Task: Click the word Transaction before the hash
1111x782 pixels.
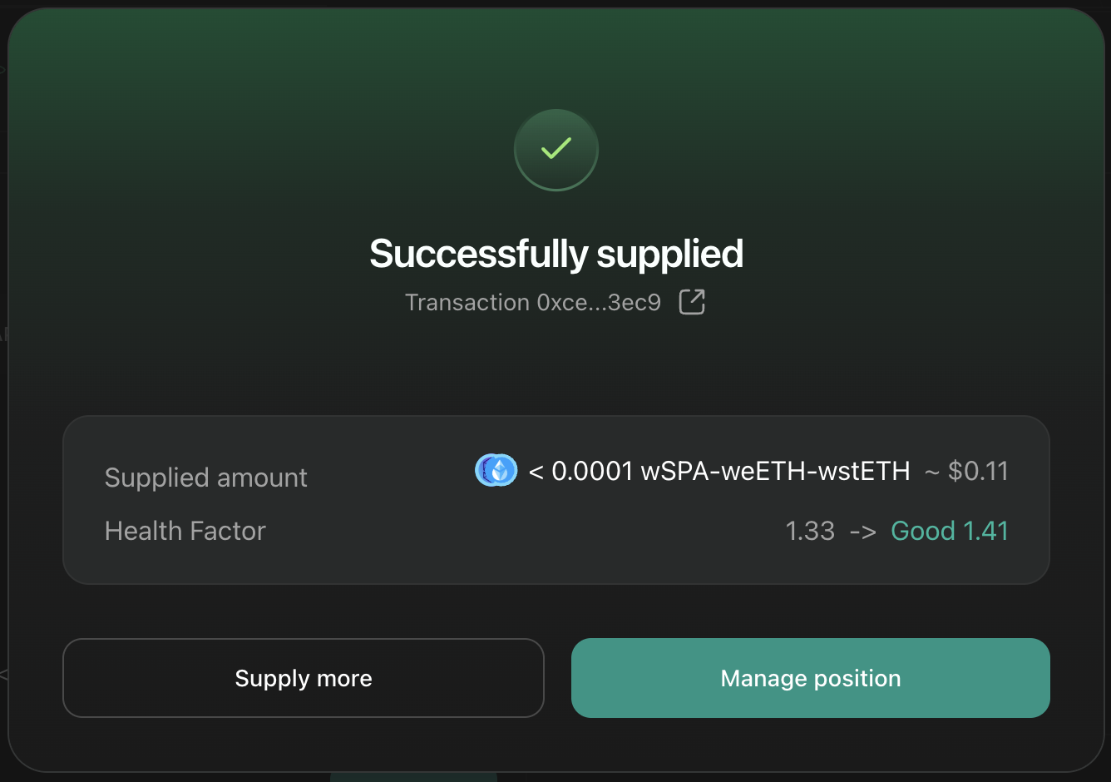Action: 467,302
